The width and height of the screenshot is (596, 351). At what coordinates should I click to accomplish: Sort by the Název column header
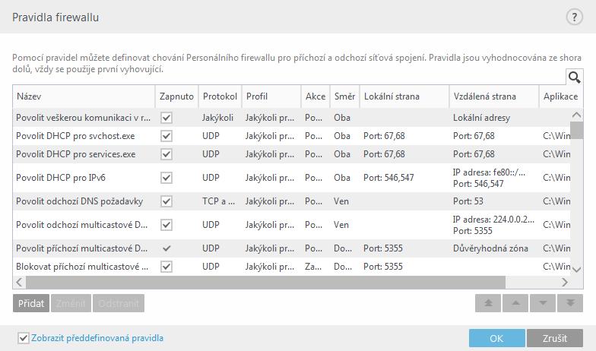tap(84, 96)
